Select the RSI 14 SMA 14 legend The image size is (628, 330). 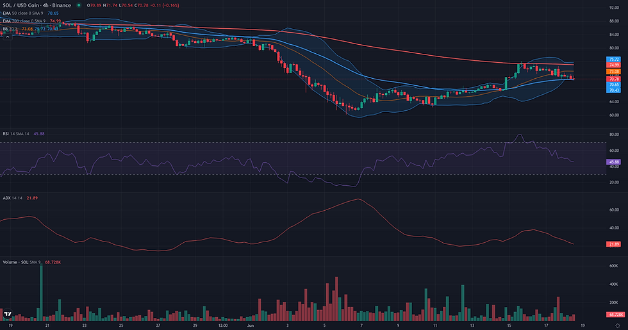16,134
